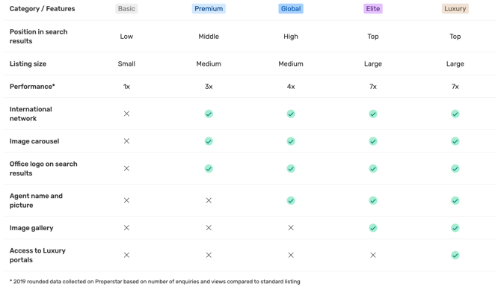Image resolution: width=501 pixels, height=287 pixels.
Task: Click Luxury's Access to Luxury portals checkmark
Action: pos(455,255)
